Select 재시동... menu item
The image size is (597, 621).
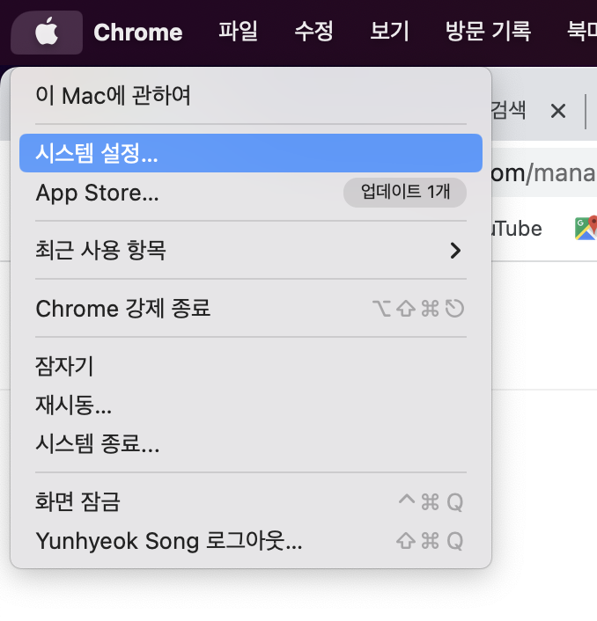tap(251, 405)
